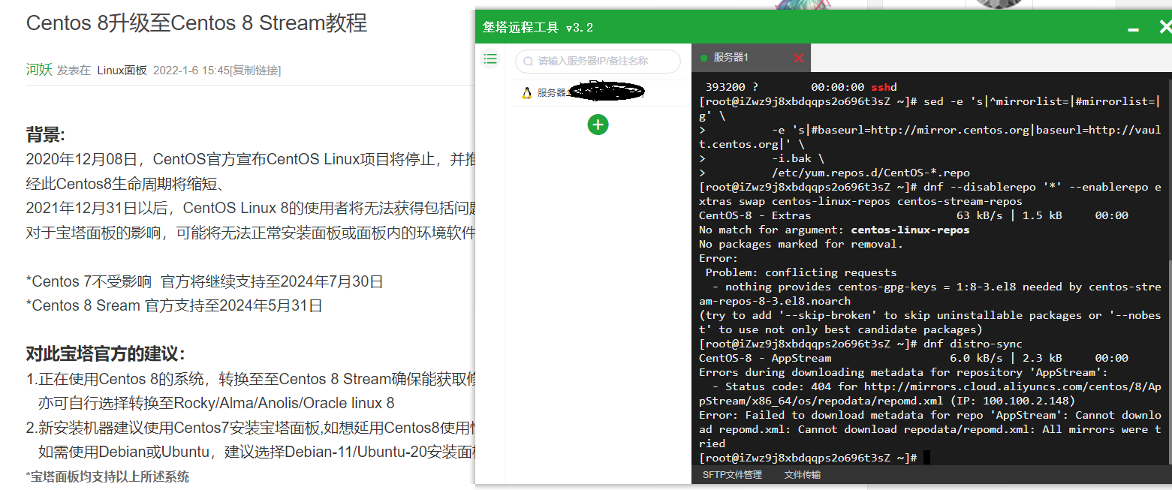The height and width of the screenshot is (490, 1172).
Task: Click the bold text 'centos-linux-repos' in terminal
Action: 910,230
